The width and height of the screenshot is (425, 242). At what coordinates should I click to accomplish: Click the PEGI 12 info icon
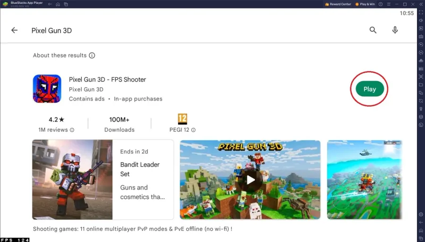(x=193, y=130)
